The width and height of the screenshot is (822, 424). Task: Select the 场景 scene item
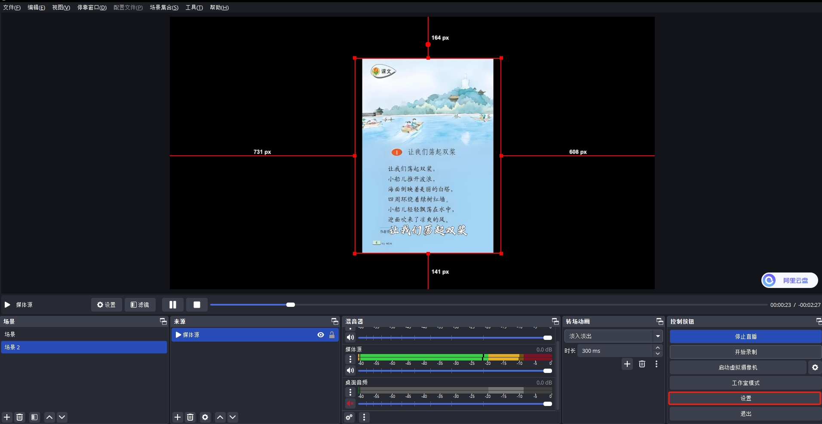[x=84, y=334]
